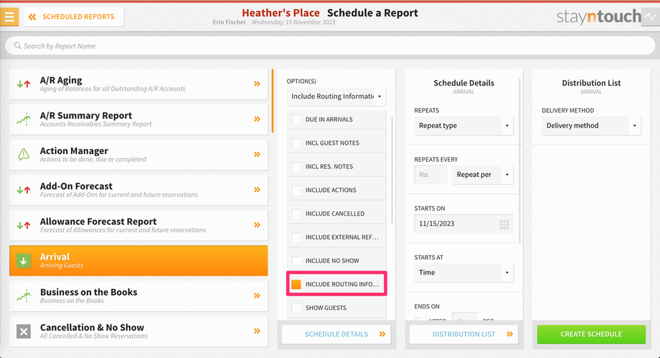Select the Action Manager report title
This screenshot has height=358, width=660.
tap(74, 150)
